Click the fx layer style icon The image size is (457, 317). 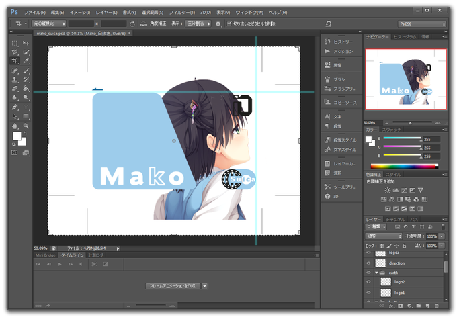point(391,306)
